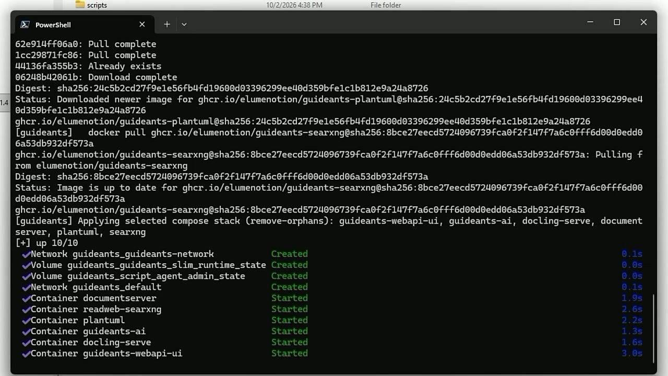This screenshot has height=376, width=668.
Task: Click the File folder type label
Action: pyautogui.click(x=386, y=5)
